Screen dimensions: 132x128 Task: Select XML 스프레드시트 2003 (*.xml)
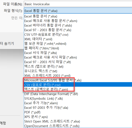78,76
